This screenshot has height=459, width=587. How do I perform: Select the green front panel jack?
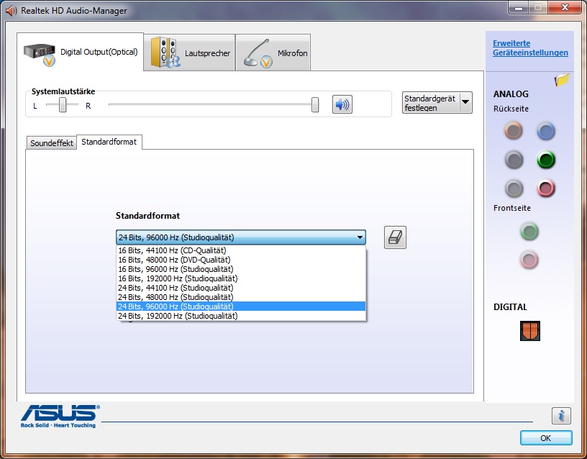coord(529,232)
